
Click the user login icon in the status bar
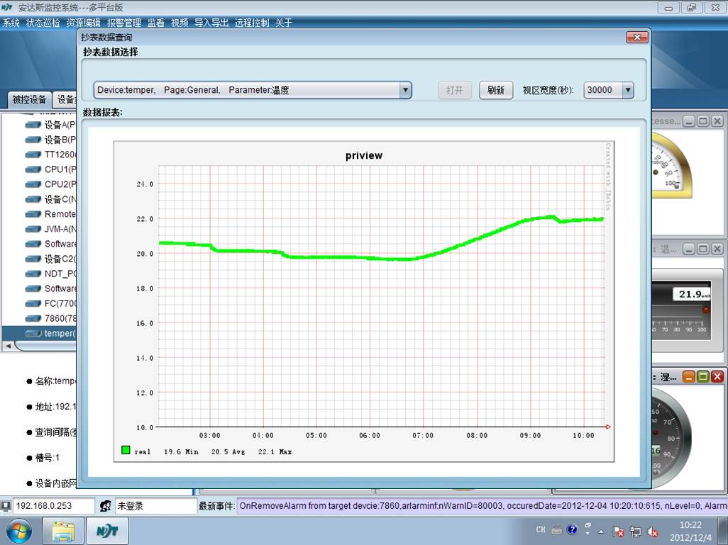pos(106,505)
